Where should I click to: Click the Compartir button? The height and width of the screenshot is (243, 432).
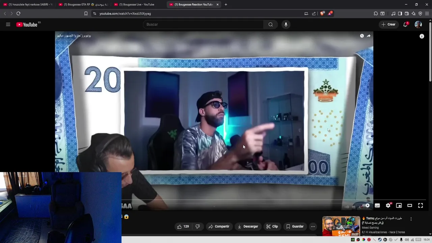coord(219,226)
